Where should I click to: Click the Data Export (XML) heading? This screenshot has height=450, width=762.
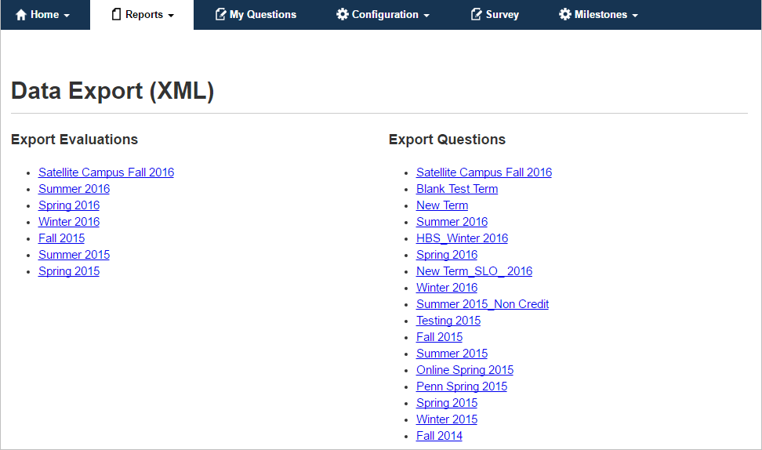click(112, 92)
